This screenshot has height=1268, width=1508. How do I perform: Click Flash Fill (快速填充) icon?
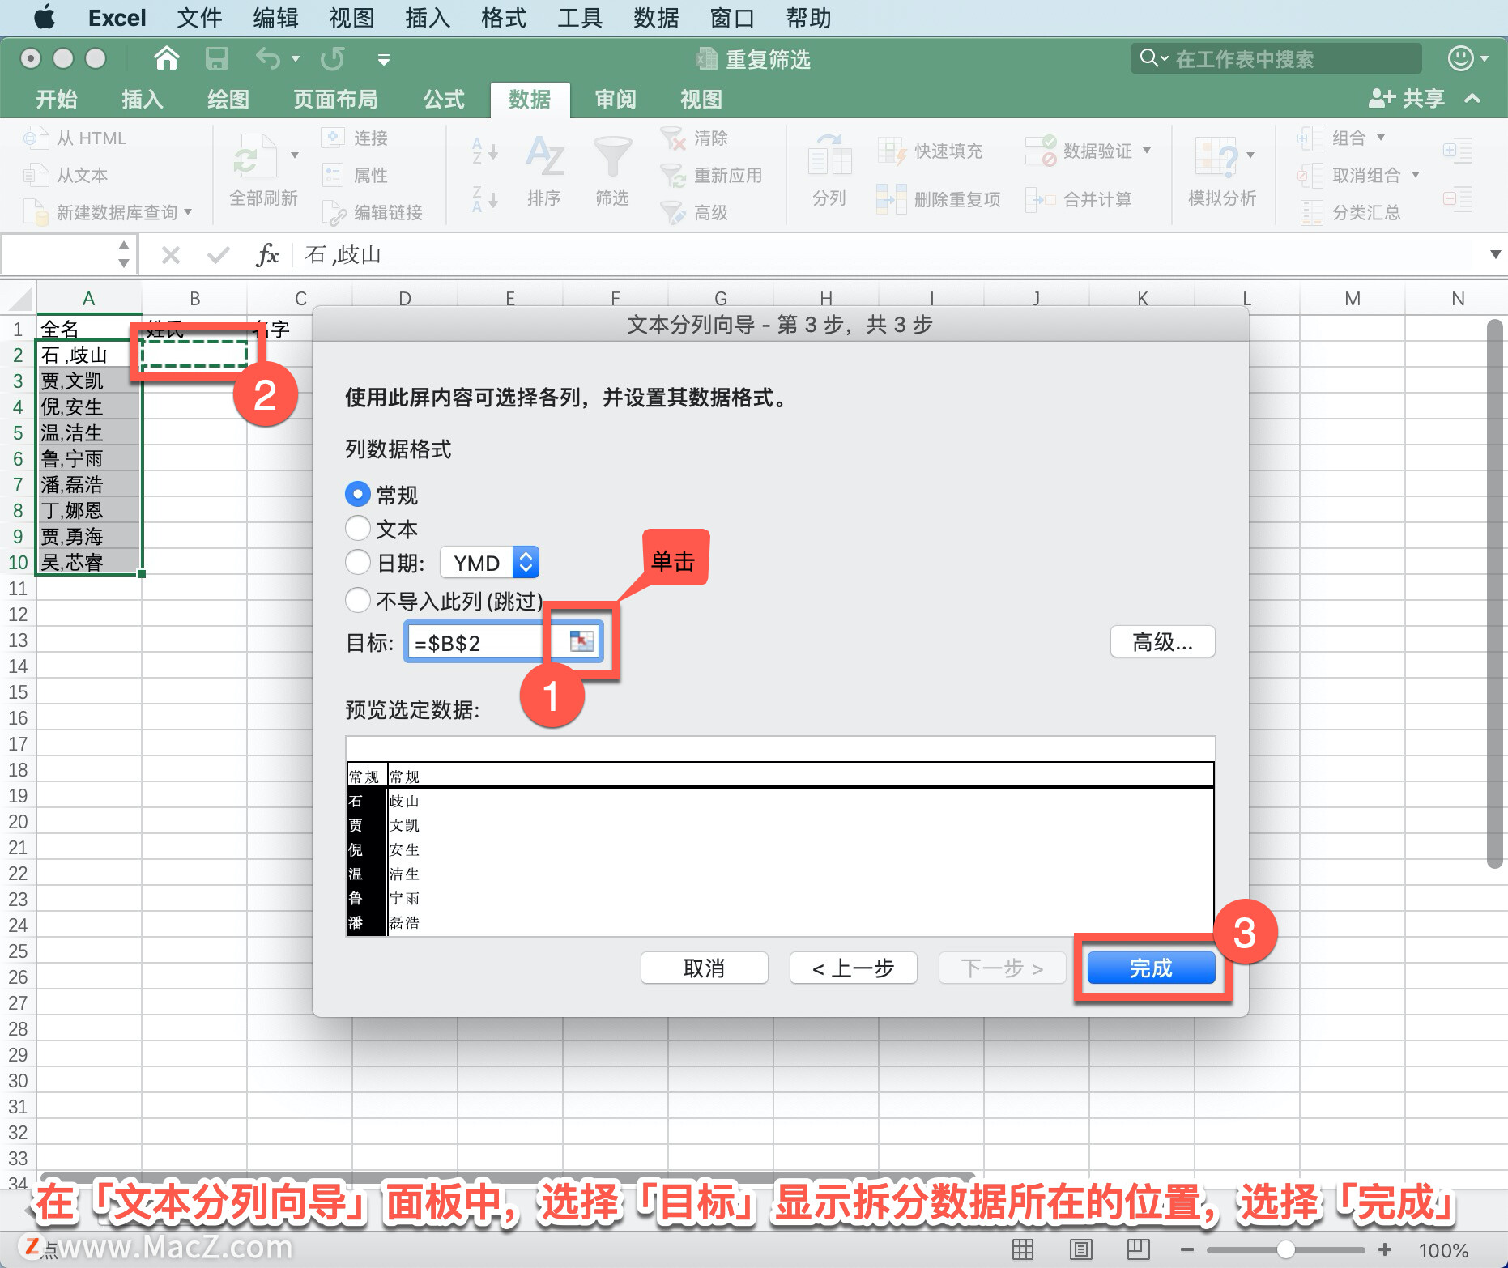click(x=892, y=151)
